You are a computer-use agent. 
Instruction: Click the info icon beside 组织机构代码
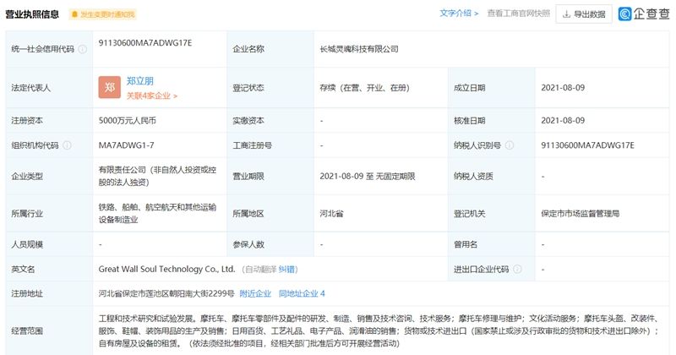coord(68,145)
